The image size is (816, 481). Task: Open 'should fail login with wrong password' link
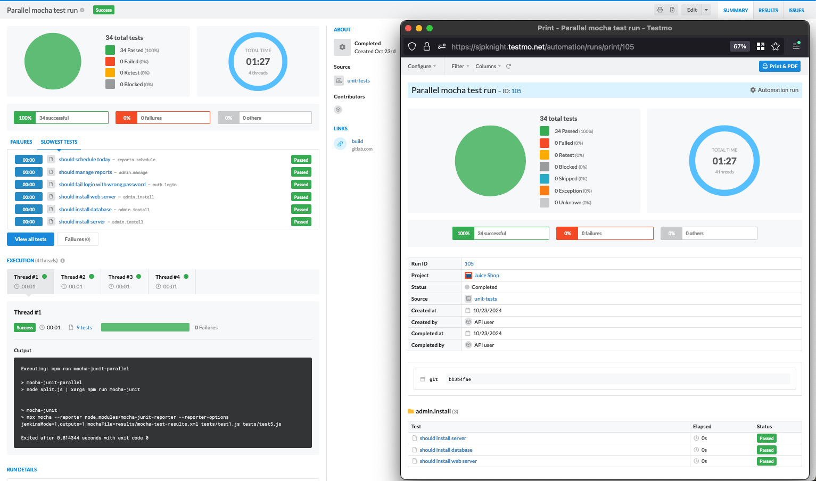pos(102,185)
